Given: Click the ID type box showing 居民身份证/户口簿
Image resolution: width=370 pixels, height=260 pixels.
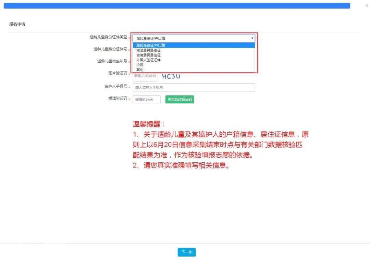Looking at the screenshot, I should (x=194, y=38).
